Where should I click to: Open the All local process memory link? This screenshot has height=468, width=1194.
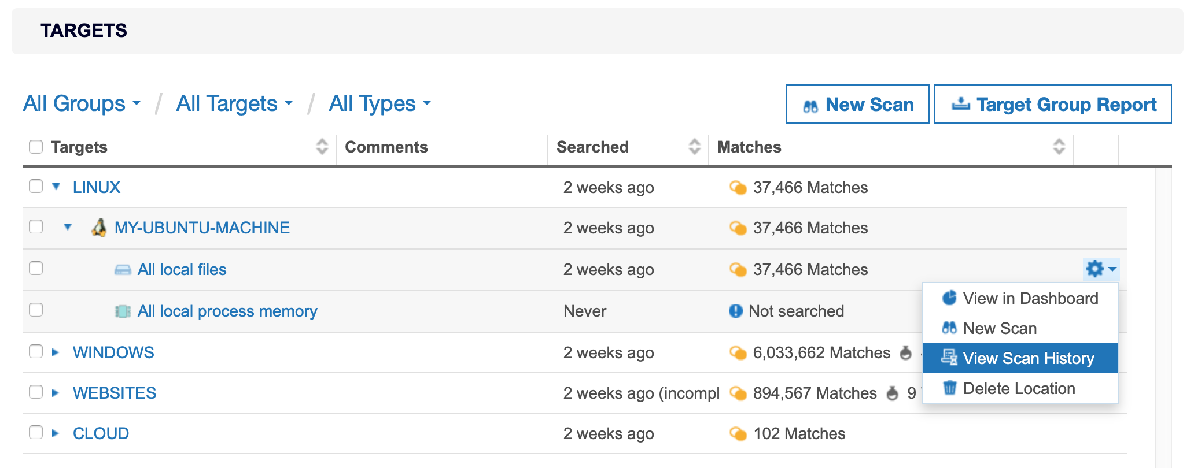pyautogui.click(x=227, y=311)
